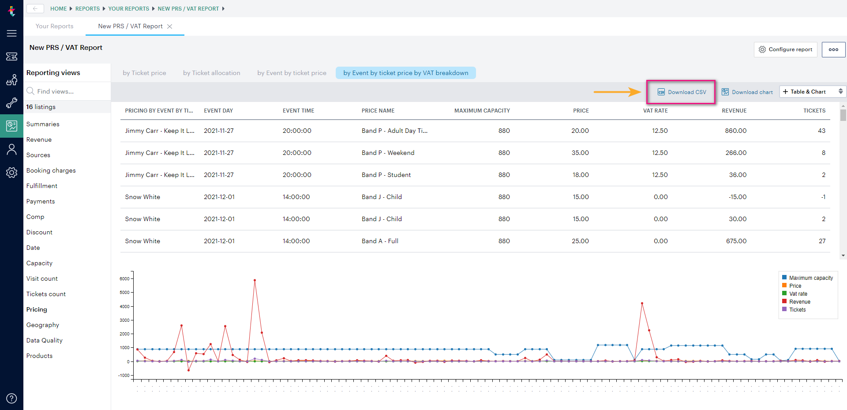Click the settings gear in the sidebar
Screen dimensions: 847x410
pos(11,173)
